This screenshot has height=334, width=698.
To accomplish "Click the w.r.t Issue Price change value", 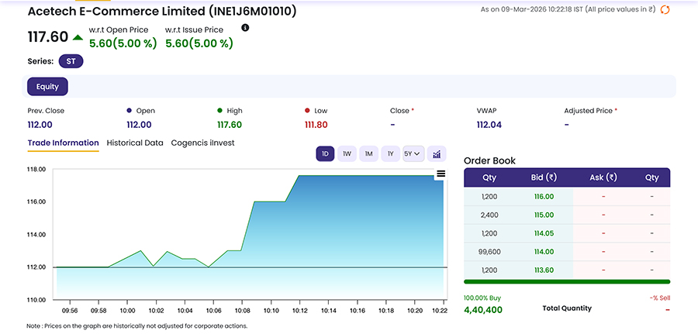I will (x=199, y=43).
